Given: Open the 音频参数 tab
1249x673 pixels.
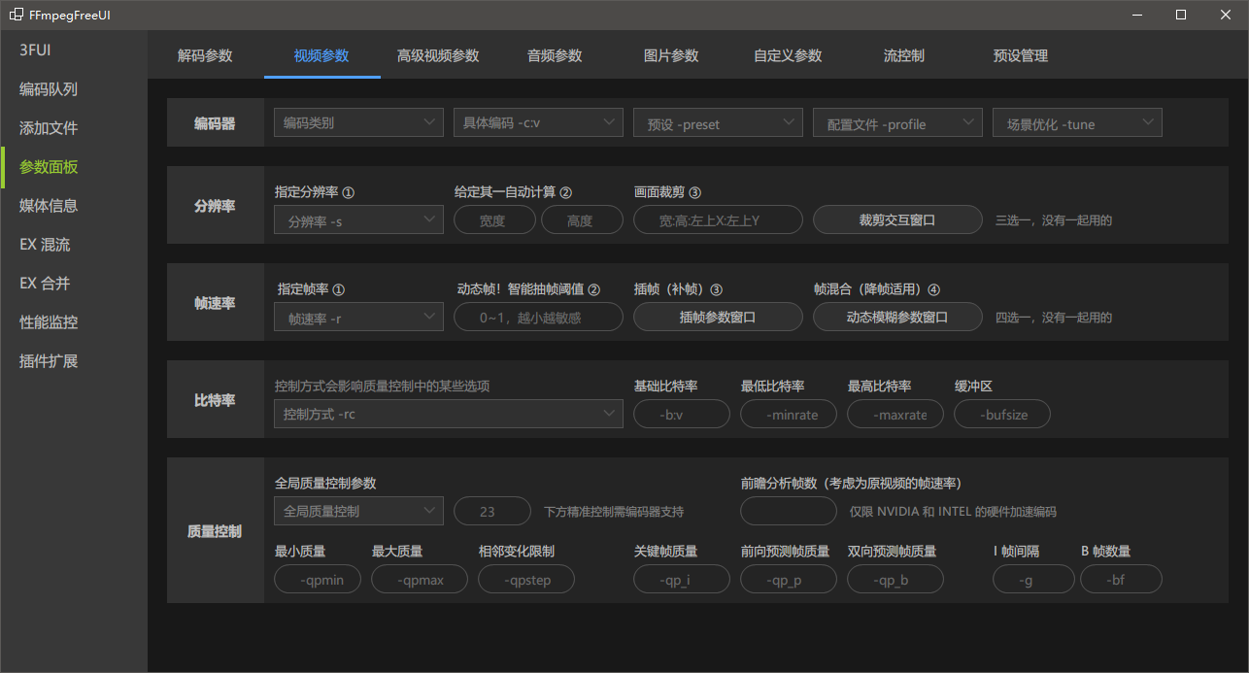Looking at the screenshot, I should click(x=555, y=55).
